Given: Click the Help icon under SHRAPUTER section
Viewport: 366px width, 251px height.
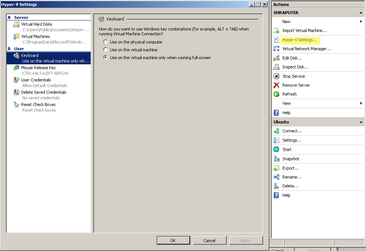Looking at the screenshot, I should click(276, 113).
